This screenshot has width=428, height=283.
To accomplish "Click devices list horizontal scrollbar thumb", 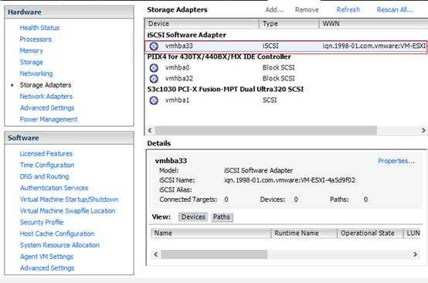I will click(x=214, y=254).
